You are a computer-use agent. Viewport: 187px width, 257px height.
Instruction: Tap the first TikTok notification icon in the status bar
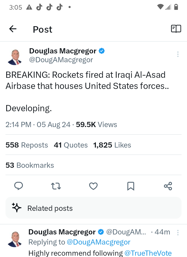coord(39,8)
